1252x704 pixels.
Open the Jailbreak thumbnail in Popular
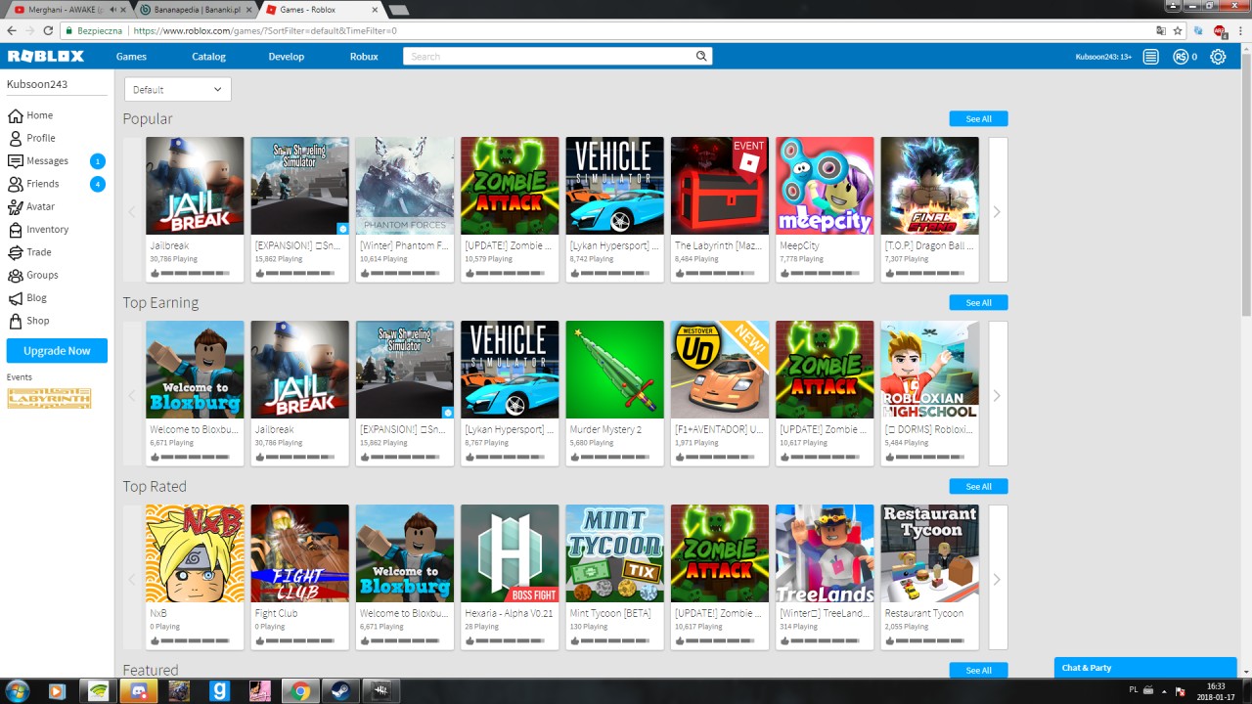tap(195, 186)
